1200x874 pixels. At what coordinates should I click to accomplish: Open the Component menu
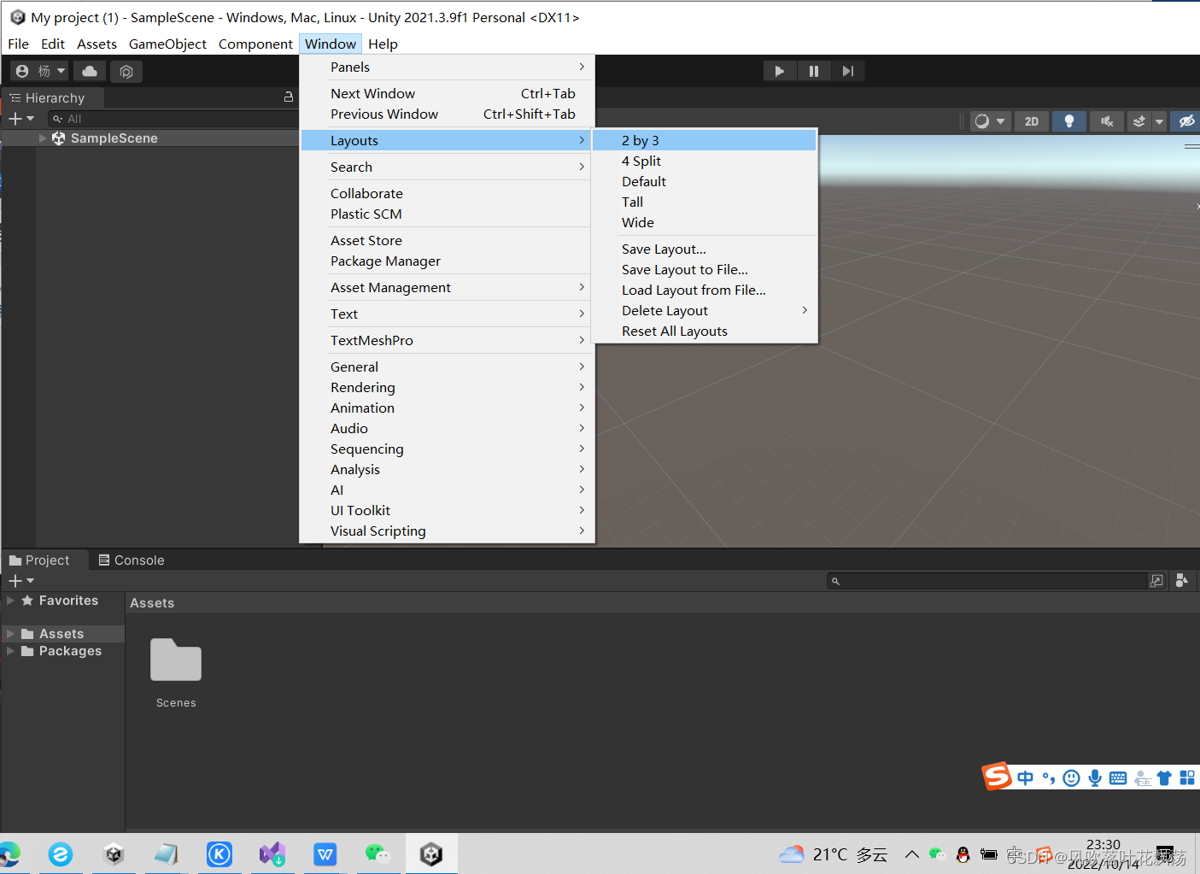coord(255,44)
